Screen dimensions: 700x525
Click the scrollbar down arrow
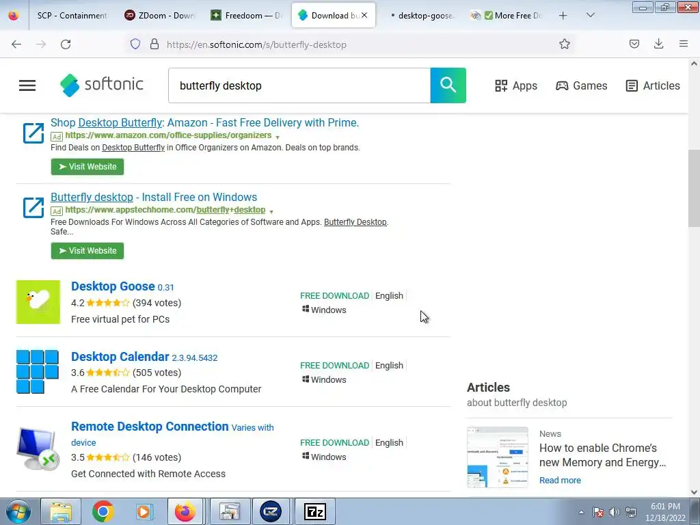coord(694,492)
